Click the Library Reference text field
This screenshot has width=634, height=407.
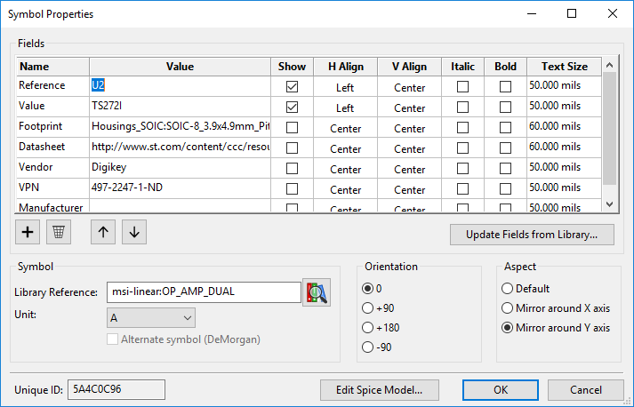(x=203, y=292)
